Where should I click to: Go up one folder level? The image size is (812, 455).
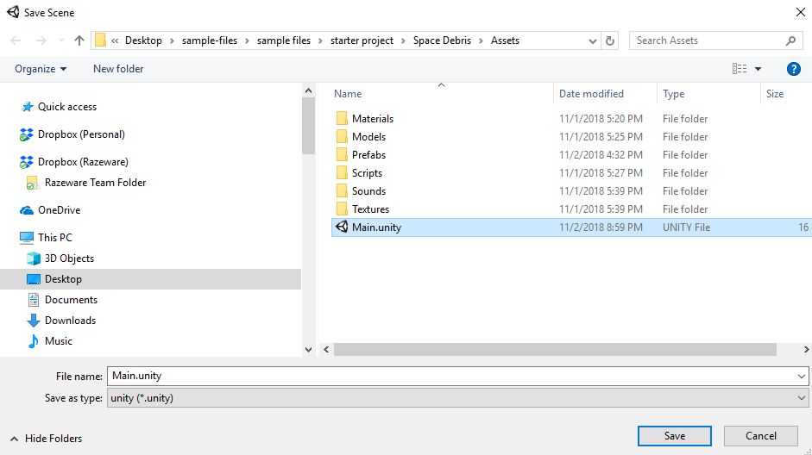coord(79,41)
